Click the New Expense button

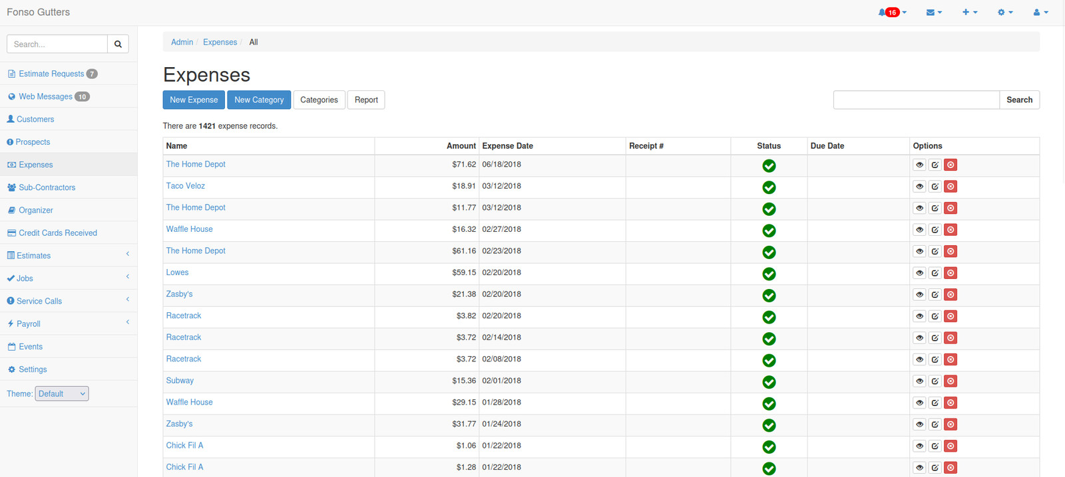click(x=194, y=100)
